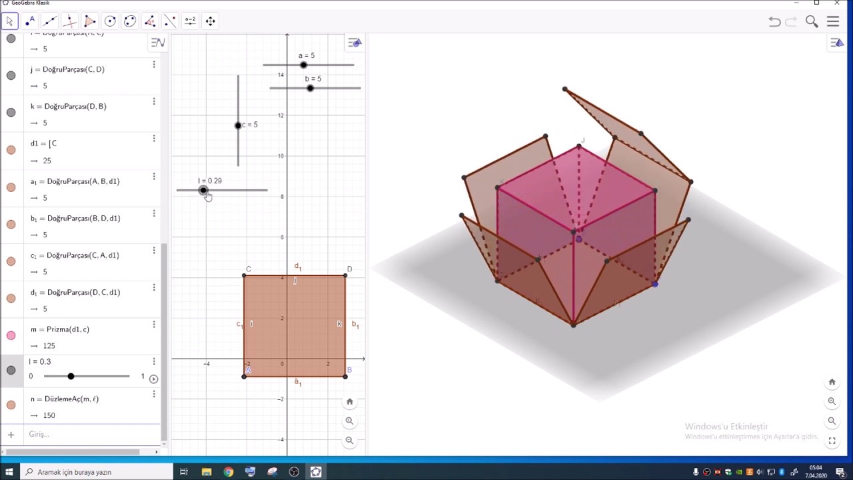Open more options for segment k
The height and width of the screenshot is (480, 853).
click(x=154, y=101)
